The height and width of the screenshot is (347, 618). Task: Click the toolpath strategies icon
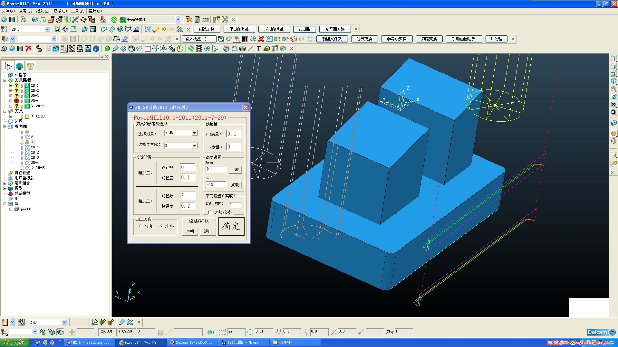114,20
